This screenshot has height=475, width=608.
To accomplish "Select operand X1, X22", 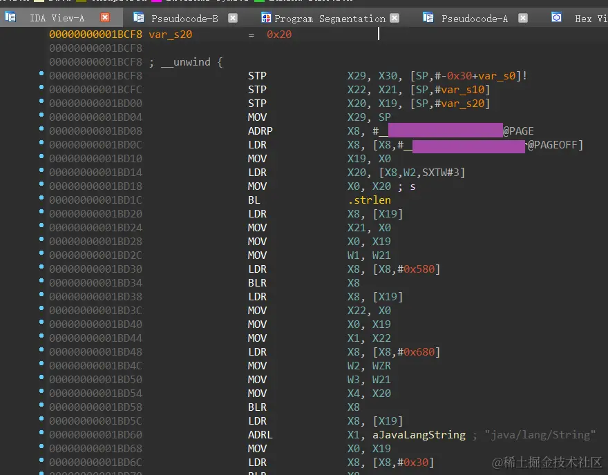I will [x=369, y=338].
